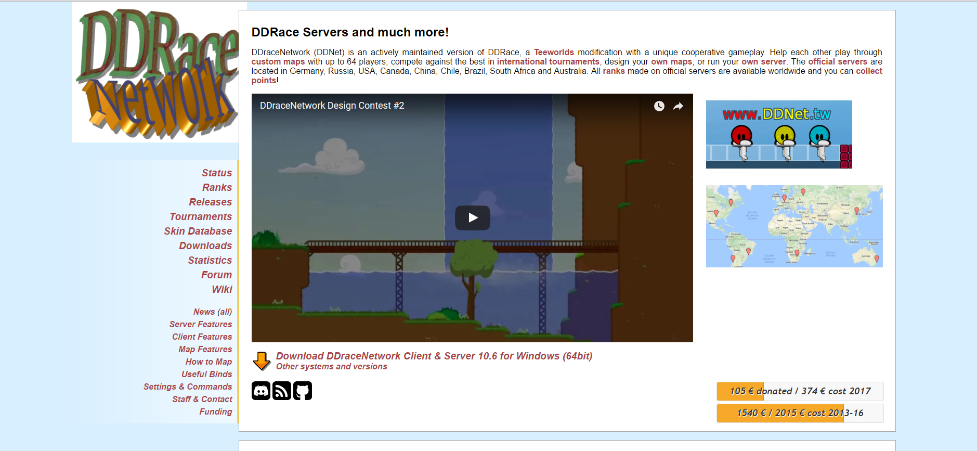
Task: Play the DDraceNetwork Design Contest video
Action: pyautogui.click(x=472, y=218)
